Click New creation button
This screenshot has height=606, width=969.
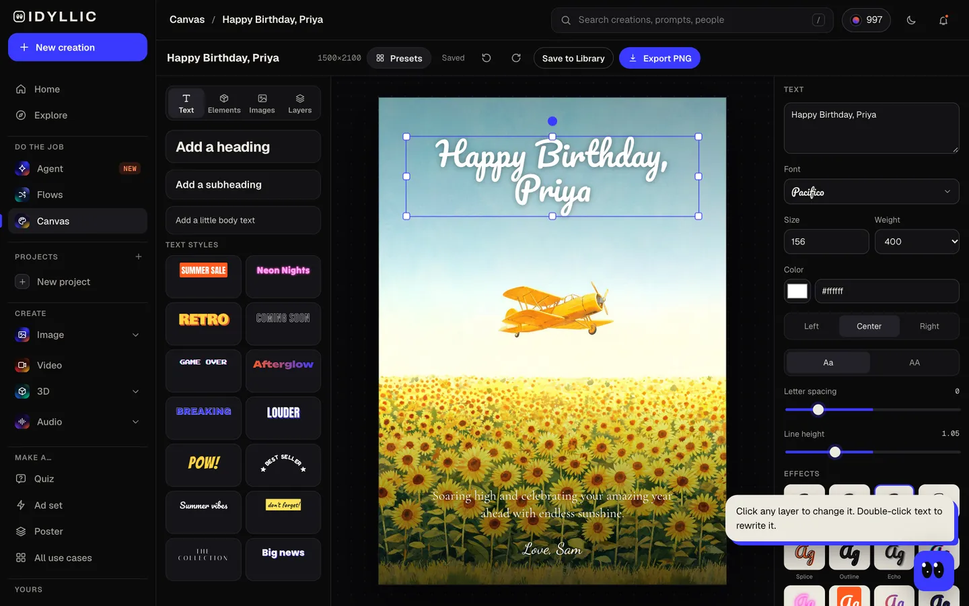coord(77,47)
